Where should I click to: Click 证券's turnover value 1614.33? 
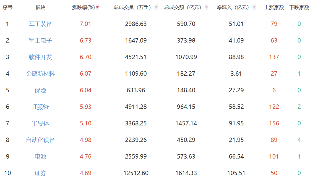coord(186,173)
